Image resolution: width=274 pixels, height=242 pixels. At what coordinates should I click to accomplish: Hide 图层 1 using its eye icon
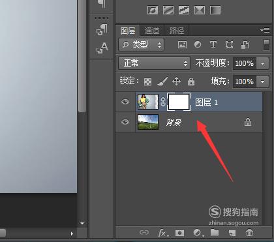[125, 102]
